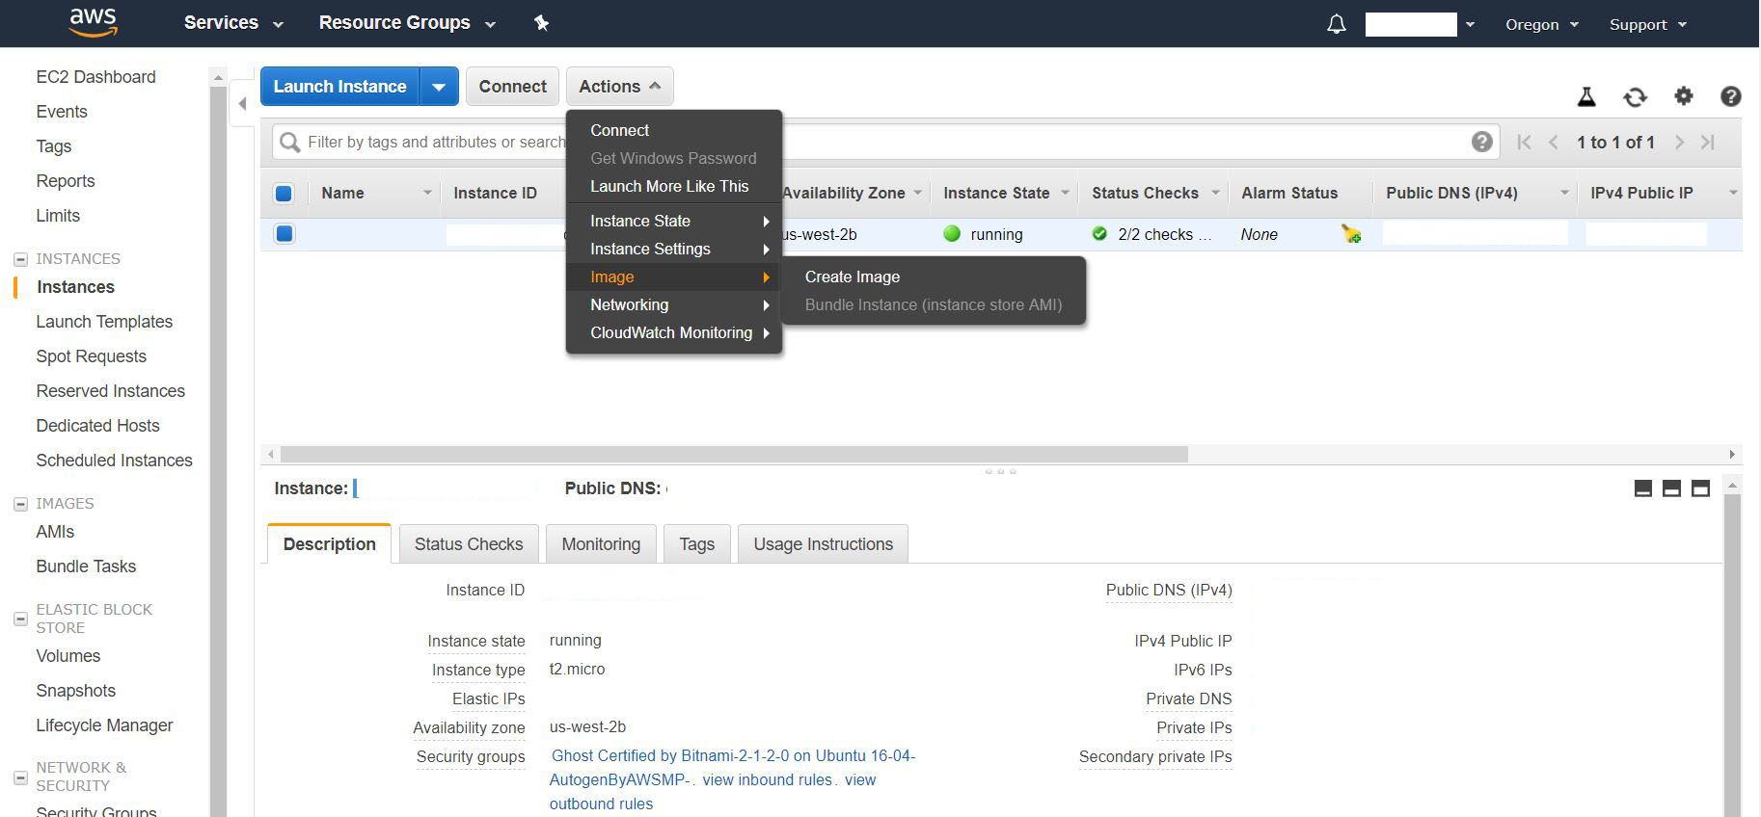Collapse the left navigation pane arrow
Screen dimensions: 1761x817
click(x=243, y=103)
